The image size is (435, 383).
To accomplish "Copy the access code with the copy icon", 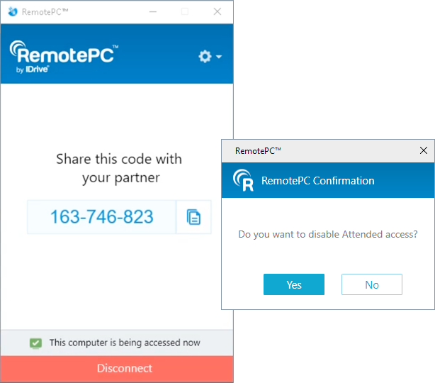I will tap(193, 217).
